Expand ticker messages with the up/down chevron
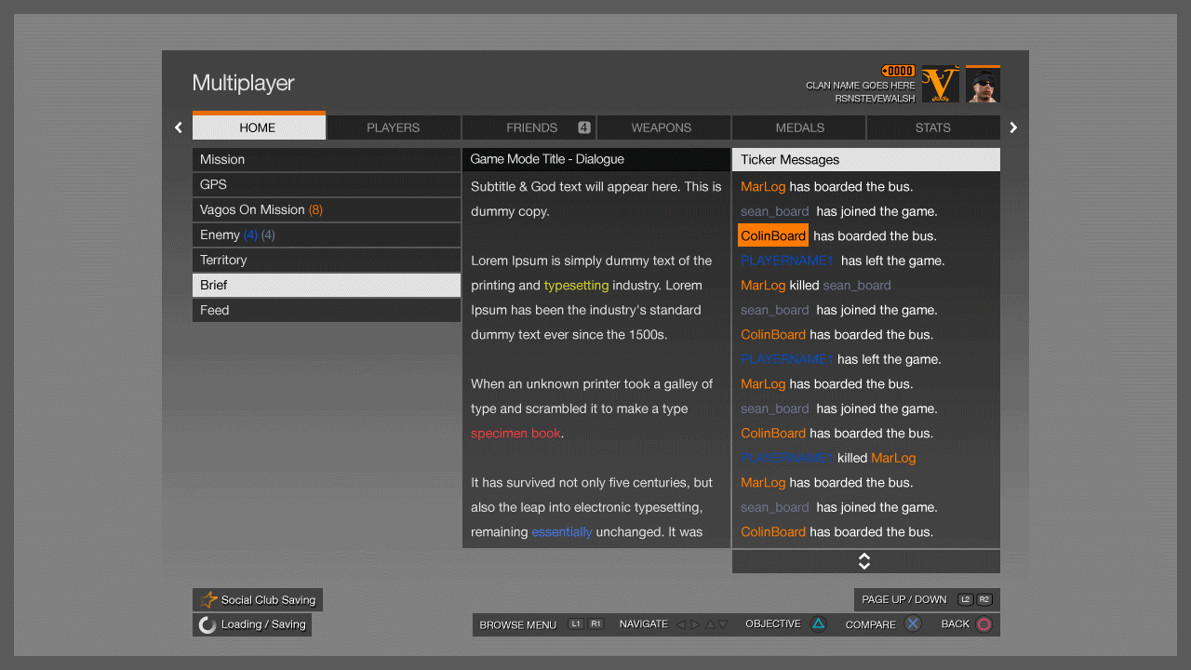 click(864, 561)
